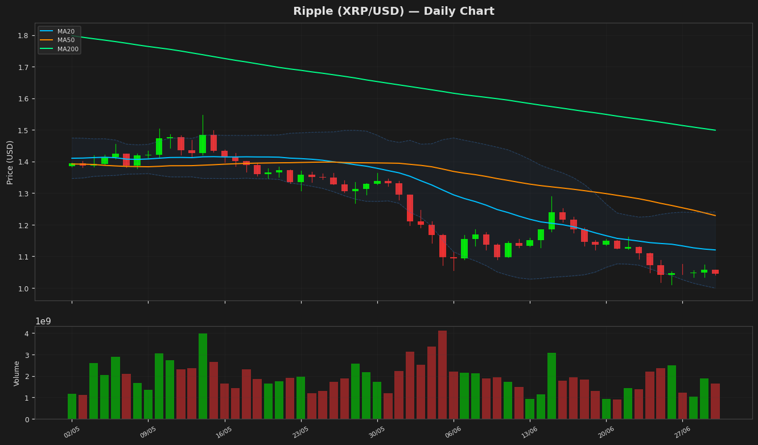Click the 1.3 price tick label
Viewport: 758px width, 445px height.
pos(23,193)
